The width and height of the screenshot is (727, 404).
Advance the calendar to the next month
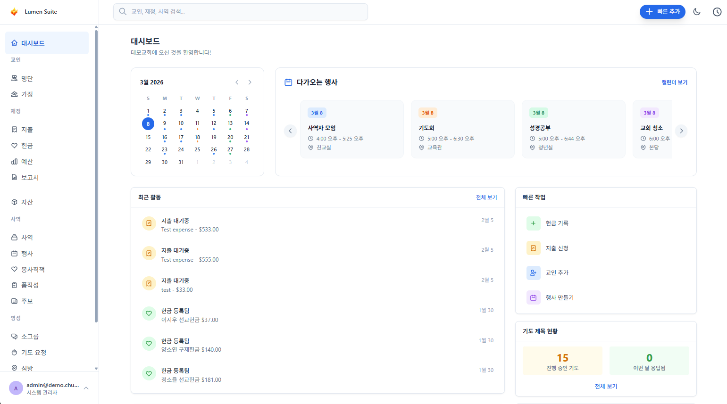pos(250,82)
